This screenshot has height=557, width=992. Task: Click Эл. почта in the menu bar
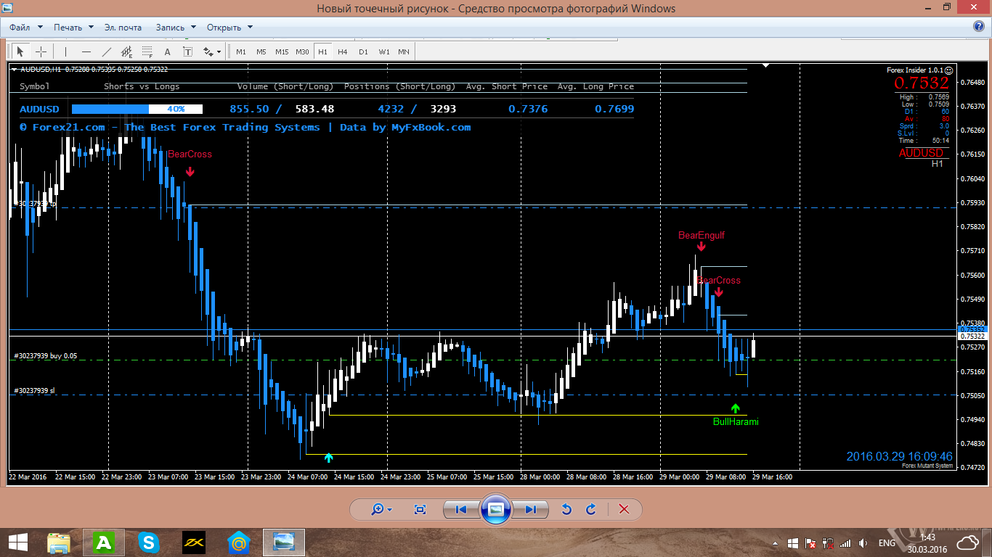[123, 28]
